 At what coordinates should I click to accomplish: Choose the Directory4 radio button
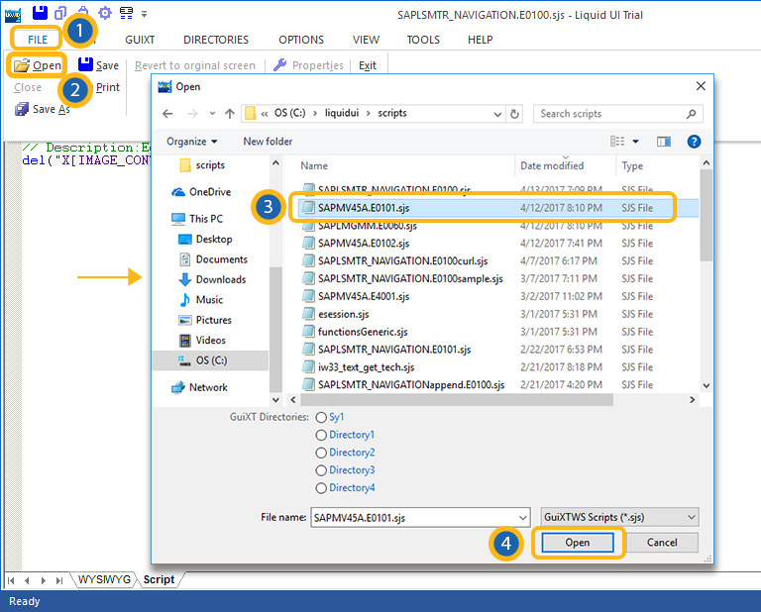tap(321, 488)
